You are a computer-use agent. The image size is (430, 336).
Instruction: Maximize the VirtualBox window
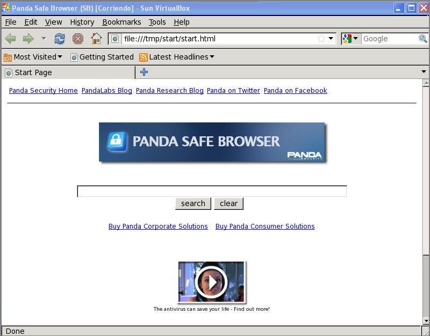click(x=411, y=8)
